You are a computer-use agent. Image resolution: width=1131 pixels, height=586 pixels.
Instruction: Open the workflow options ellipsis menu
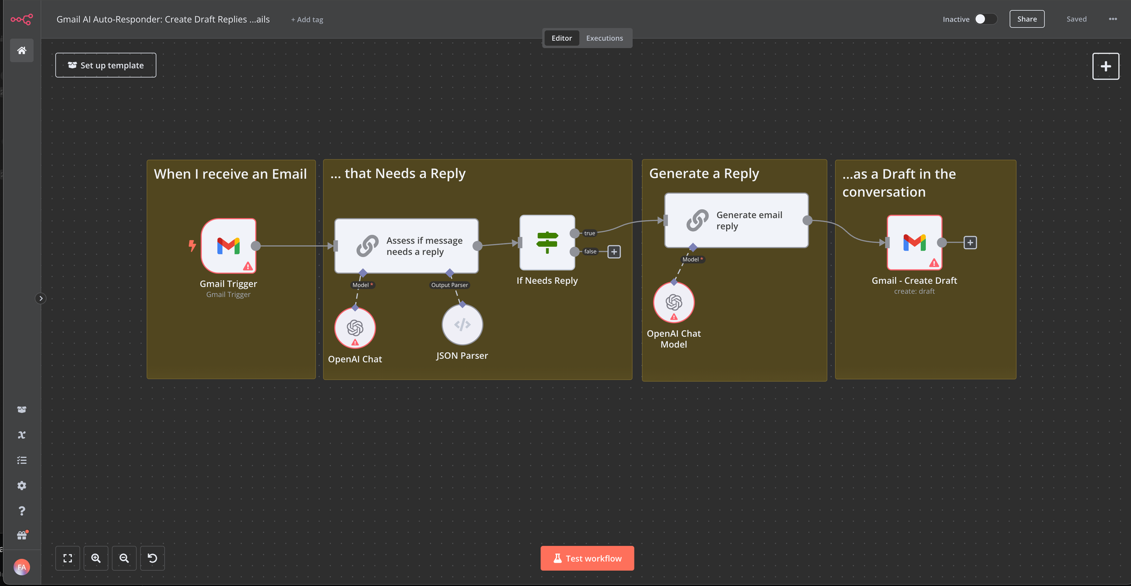coord(1112,19)
